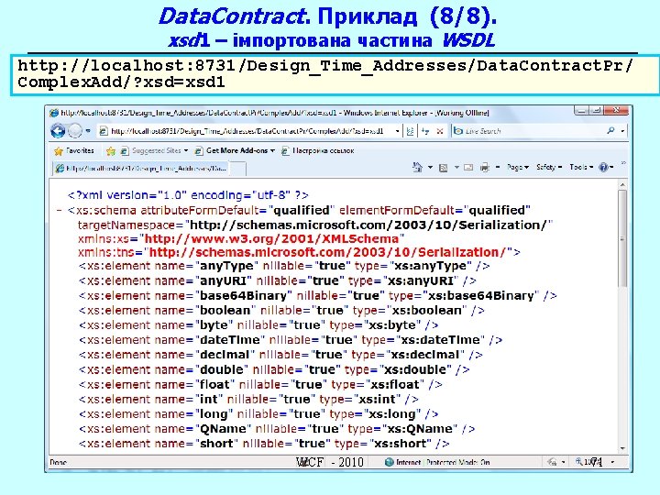Expand the command bar overflow chevron
The image size is (660, 495).
[623, 163]
